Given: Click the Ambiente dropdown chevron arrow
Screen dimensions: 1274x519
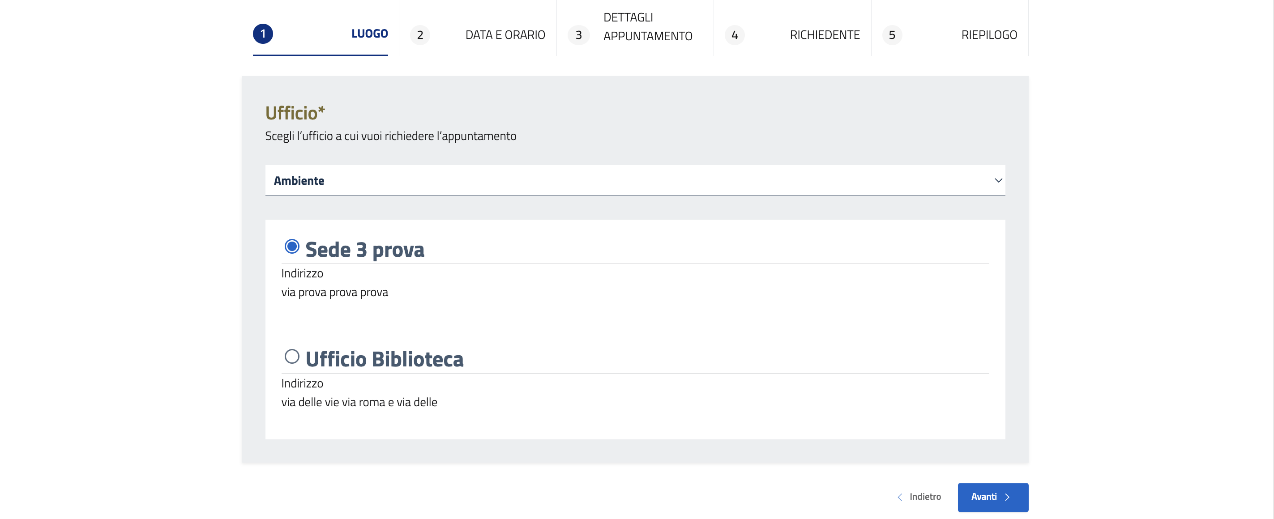Looking at the screenshot, I should [998, 180].
